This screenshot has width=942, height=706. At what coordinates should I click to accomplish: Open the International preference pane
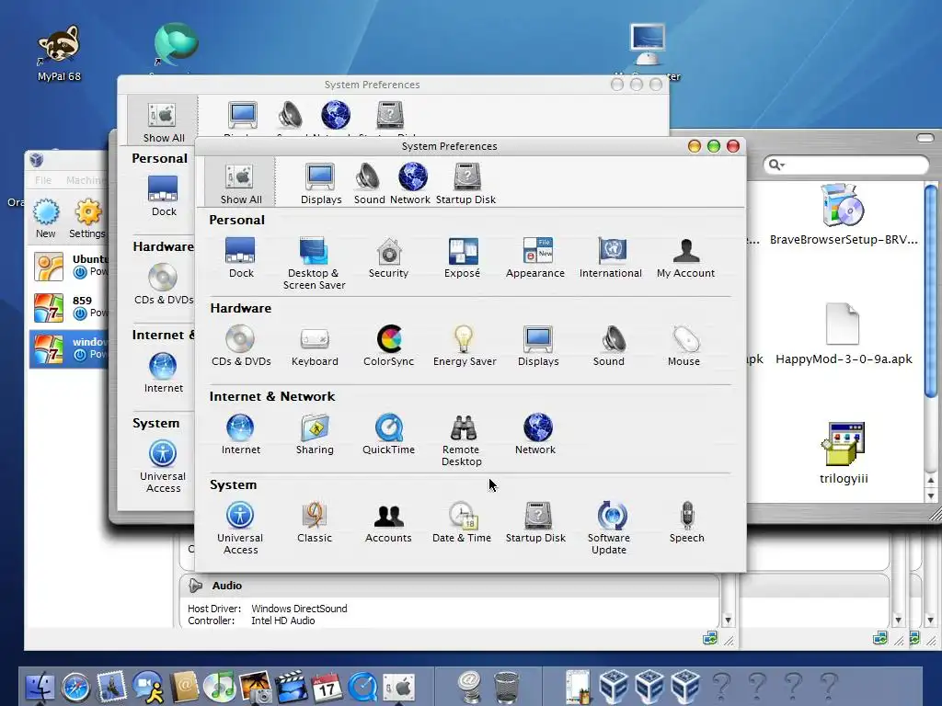pyautogui.click(x=611, y=257)
